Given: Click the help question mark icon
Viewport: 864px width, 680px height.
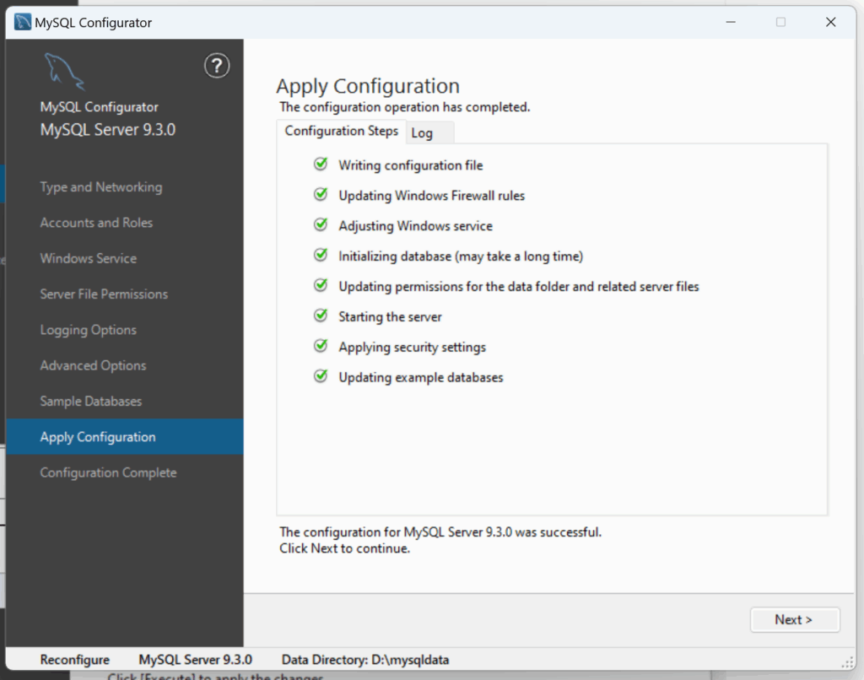Looking at the screenshot, I should 217,65.
